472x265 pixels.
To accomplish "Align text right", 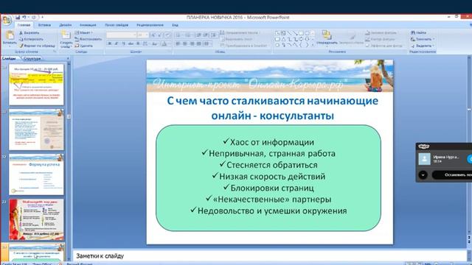I will (192, 44).
